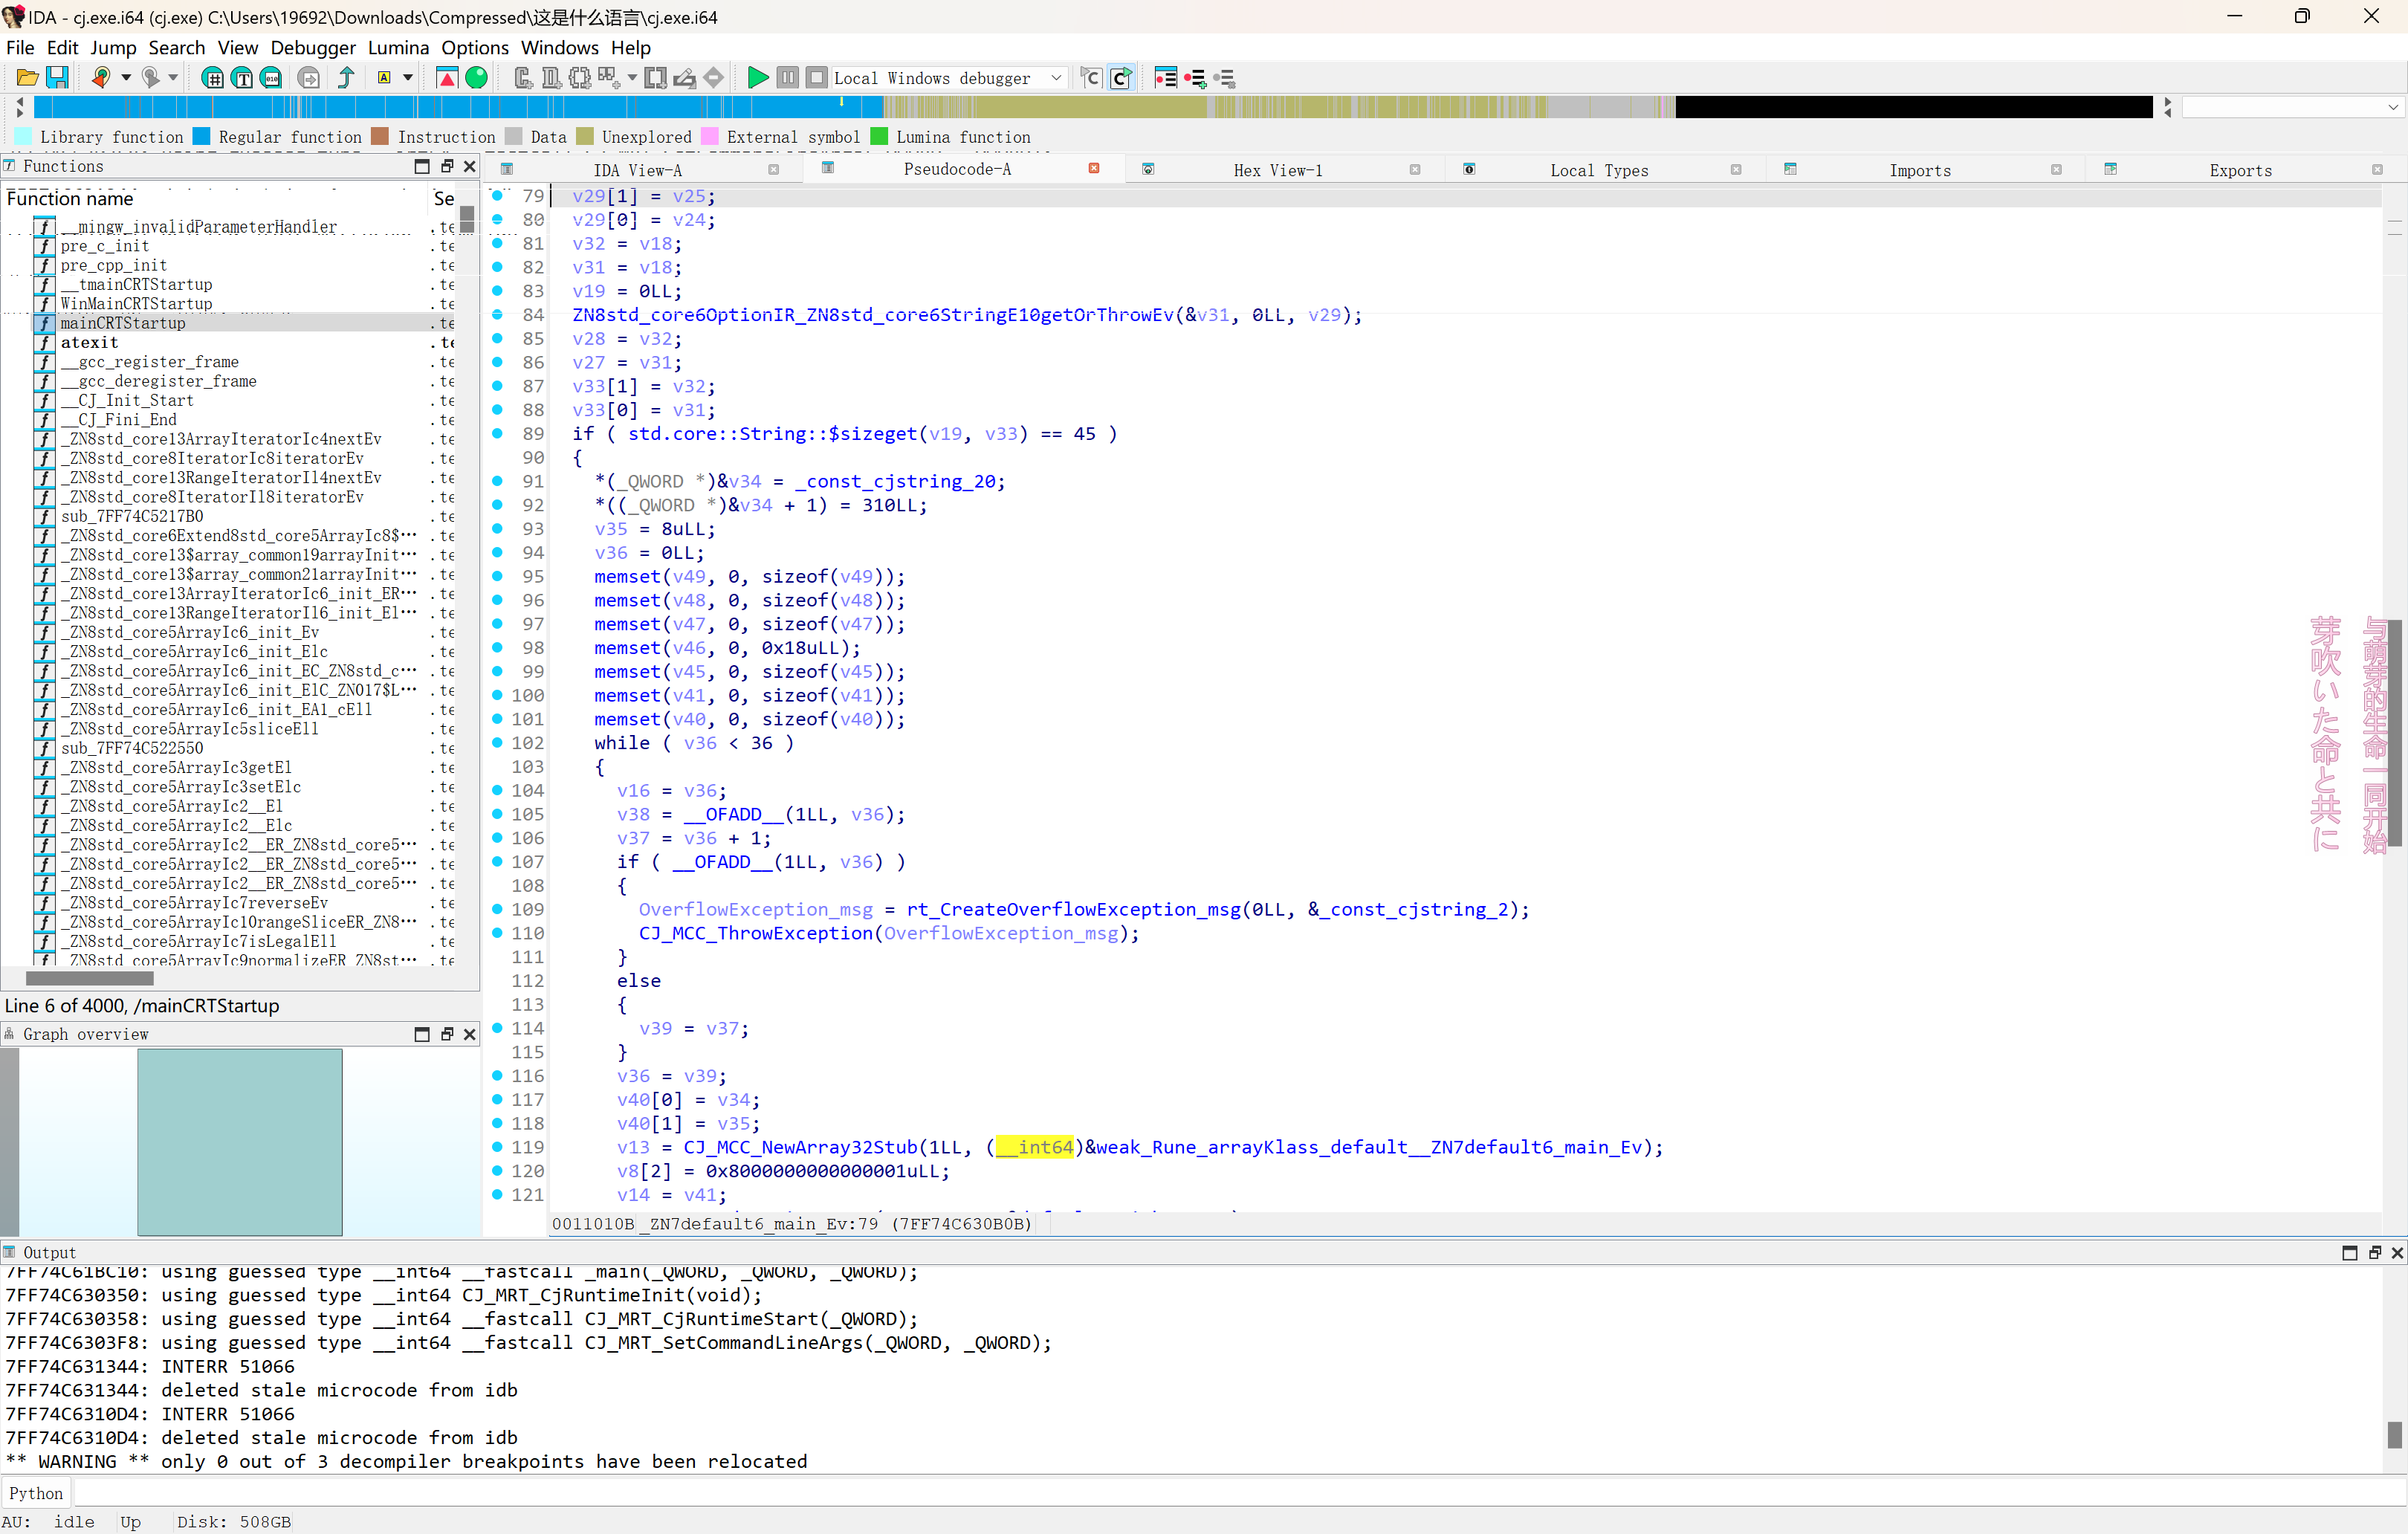This screenshot has height=1534, width=2408.
Task: Open the Debugger menu
Action: [313, 48]
